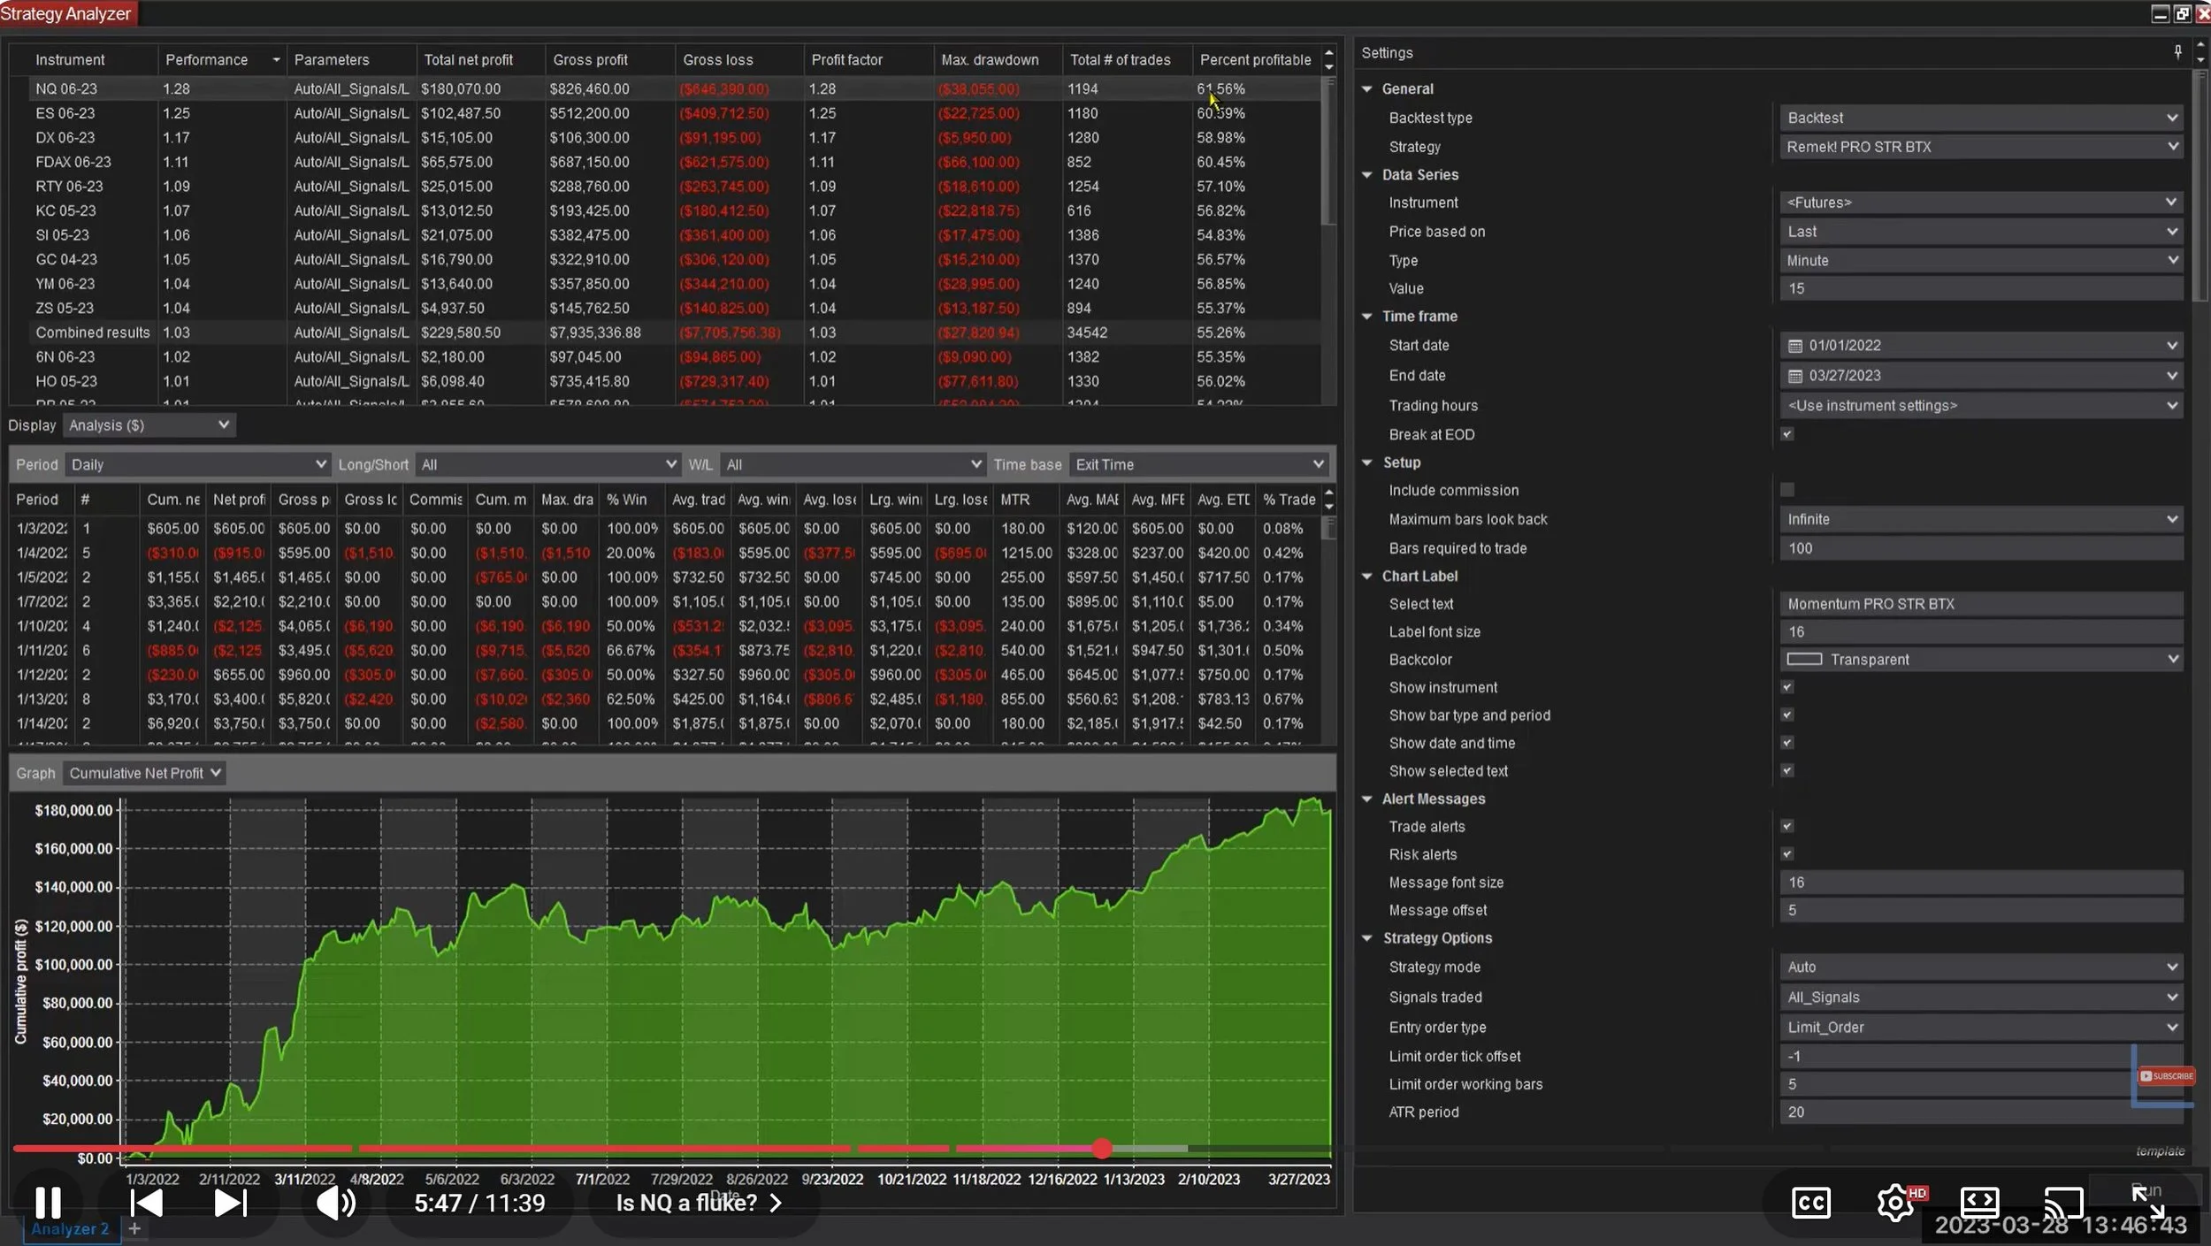Switch to the Analyzer 2 tab

(x=70, y=1227)
